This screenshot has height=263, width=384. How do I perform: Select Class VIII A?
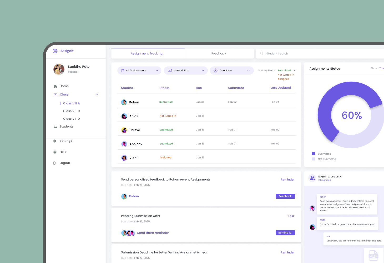tap(71, 103)
